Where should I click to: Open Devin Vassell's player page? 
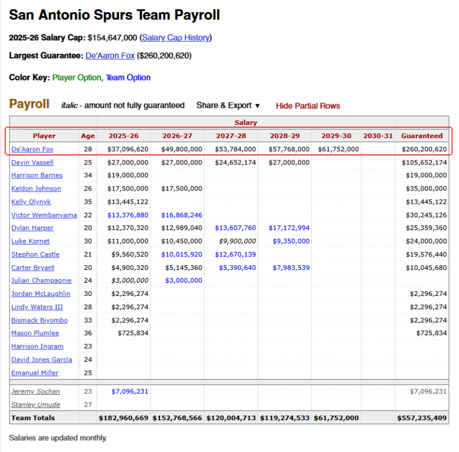pos(32,163)
